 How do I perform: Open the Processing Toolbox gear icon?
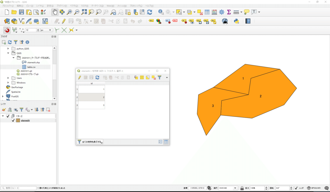(x=221, y=12)
